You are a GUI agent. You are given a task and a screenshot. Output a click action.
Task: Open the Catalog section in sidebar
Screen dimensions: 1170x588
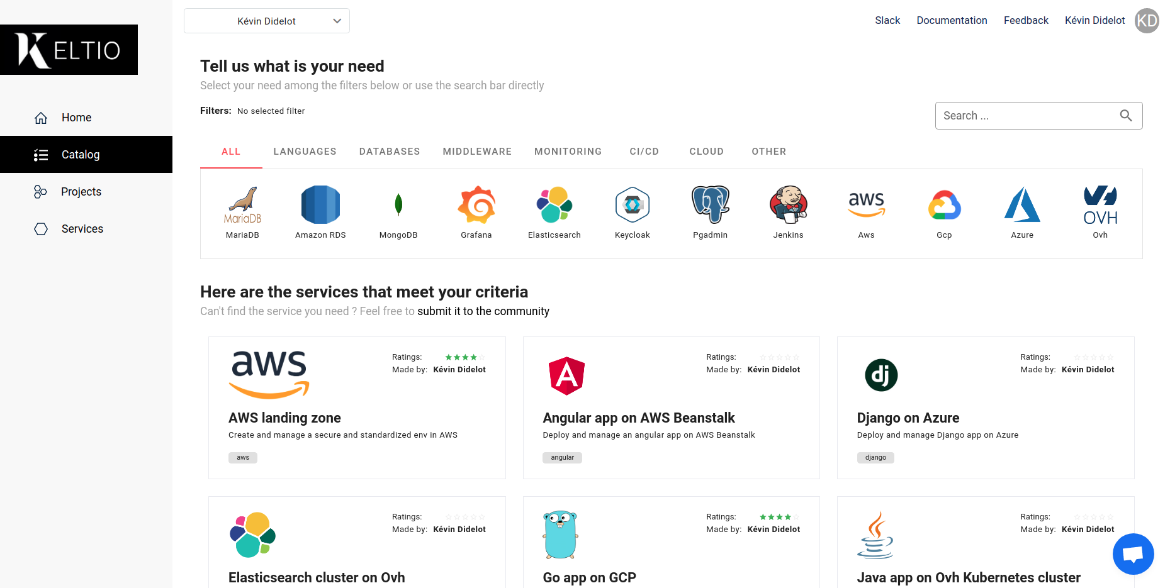[x=80, y=154]
